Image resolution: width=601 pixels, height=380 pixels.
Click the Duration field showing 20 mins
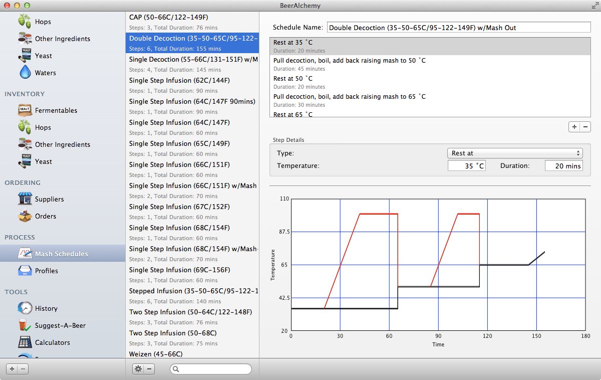pos(563,165)
